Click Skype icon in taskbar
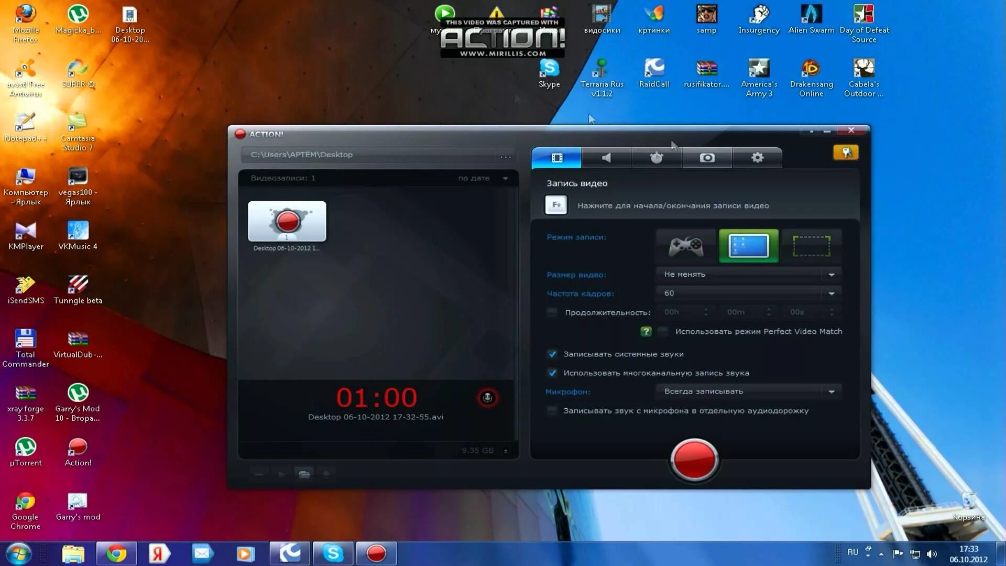Image resolution: width=1006 pixels, height=566 pixels. pos(332,553)
